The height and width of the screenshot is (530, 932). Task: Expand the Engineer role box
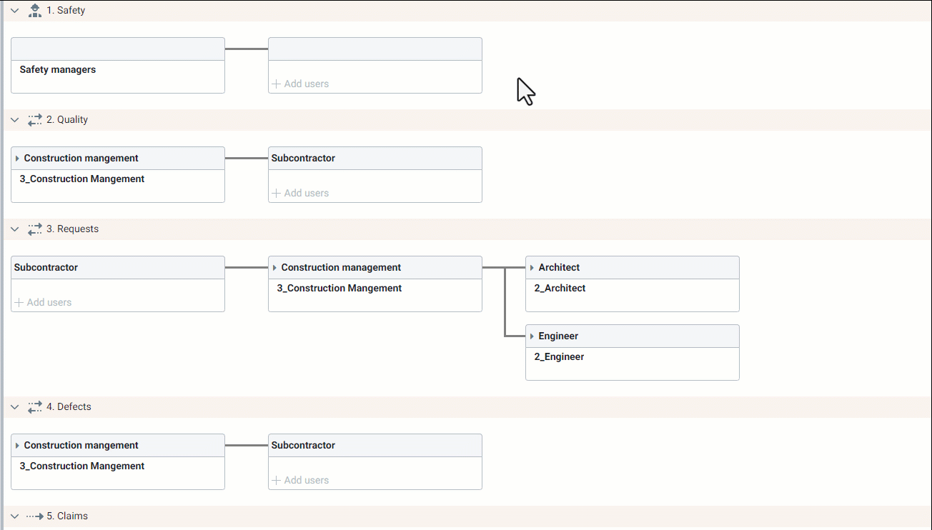pos(532,336)
